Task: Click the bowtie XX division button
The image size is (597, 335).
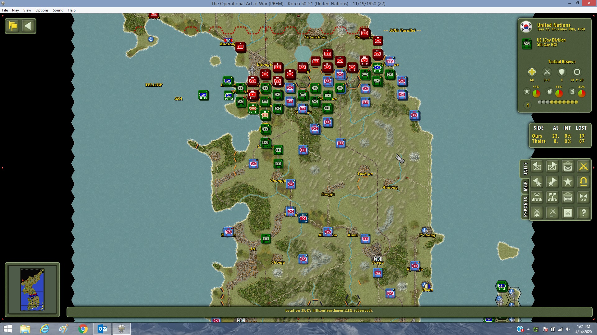Action: click(x=583, y=197)
